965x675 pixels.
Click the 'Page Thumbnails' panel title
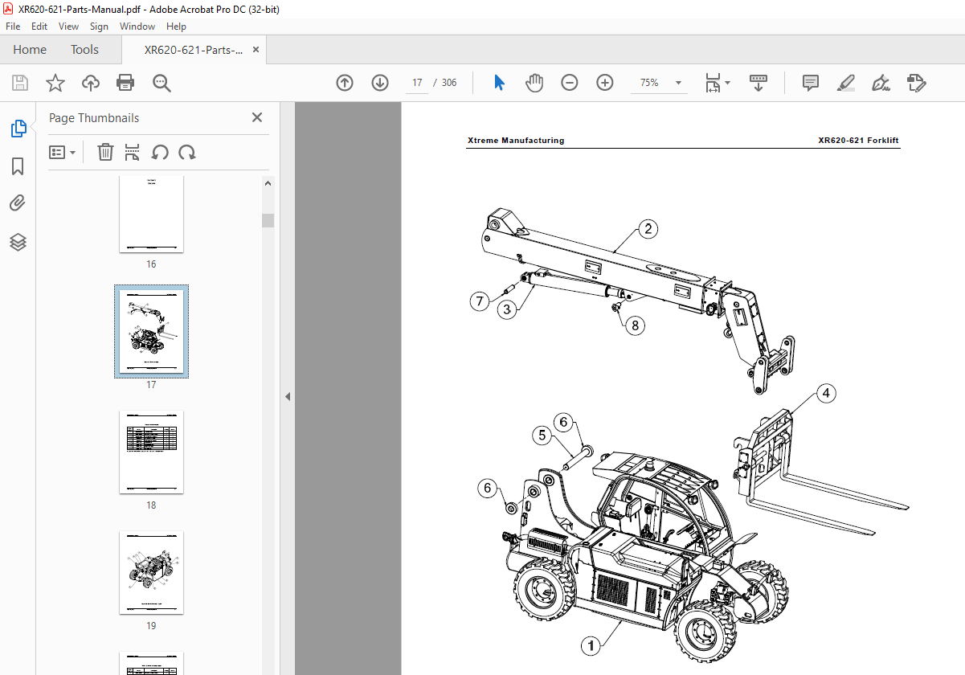coord(94,118)
